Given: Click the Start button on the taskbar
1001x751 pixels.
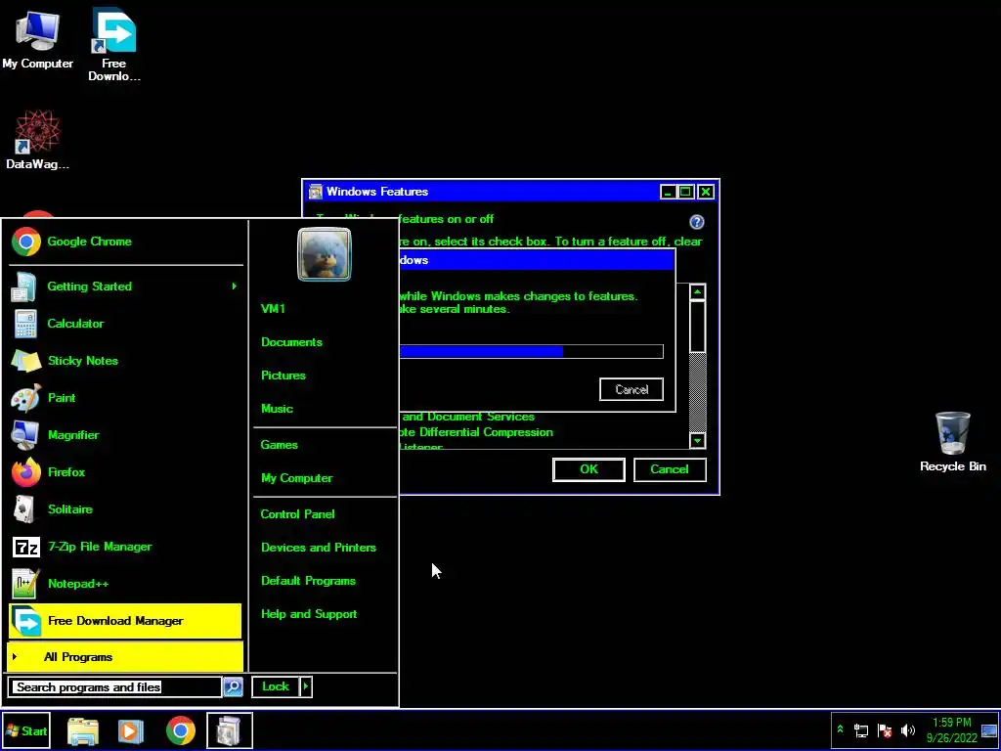Looking at the screenshot, I should (x=25, y=730).
